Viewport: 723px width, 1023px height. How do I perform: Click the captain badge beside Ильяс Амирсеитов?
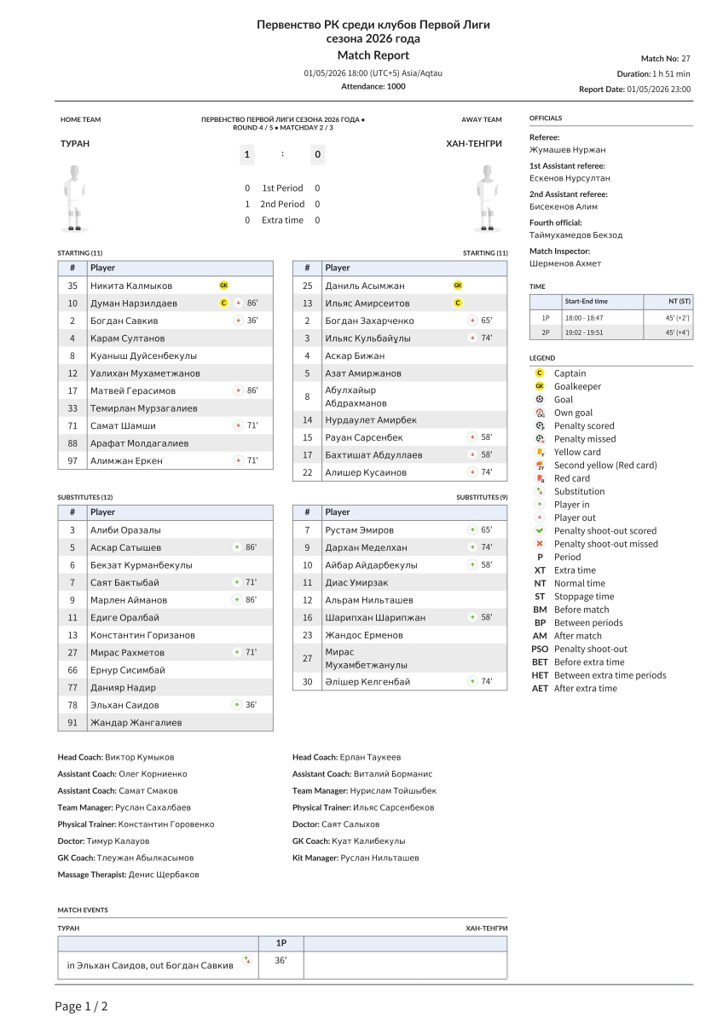pos(458,303)
